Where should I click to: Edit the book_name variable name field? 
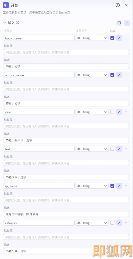(x=39, y=38)
